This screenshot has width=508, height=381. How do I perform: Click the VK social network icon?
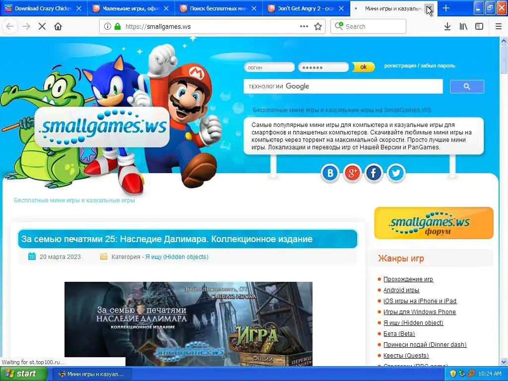click(330, 173)
